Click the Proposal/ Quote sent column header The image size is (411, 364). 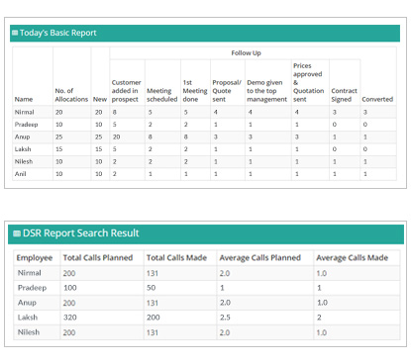227,91
